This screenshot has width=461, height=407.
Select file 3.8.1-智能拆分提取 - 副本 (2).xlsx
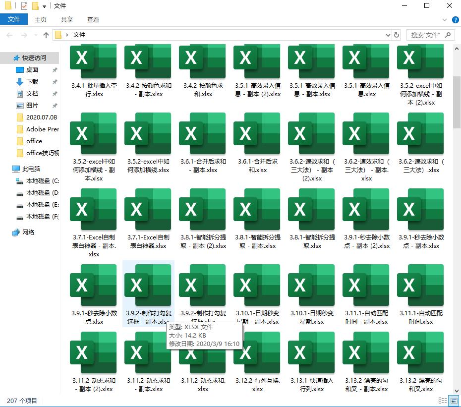pyautogui.click(x=203, y=219)
